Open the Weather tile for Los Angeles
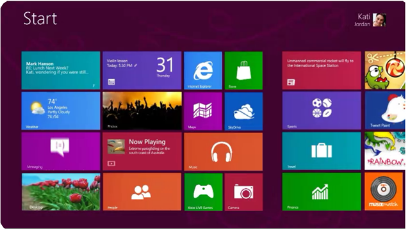 point(61,111)
